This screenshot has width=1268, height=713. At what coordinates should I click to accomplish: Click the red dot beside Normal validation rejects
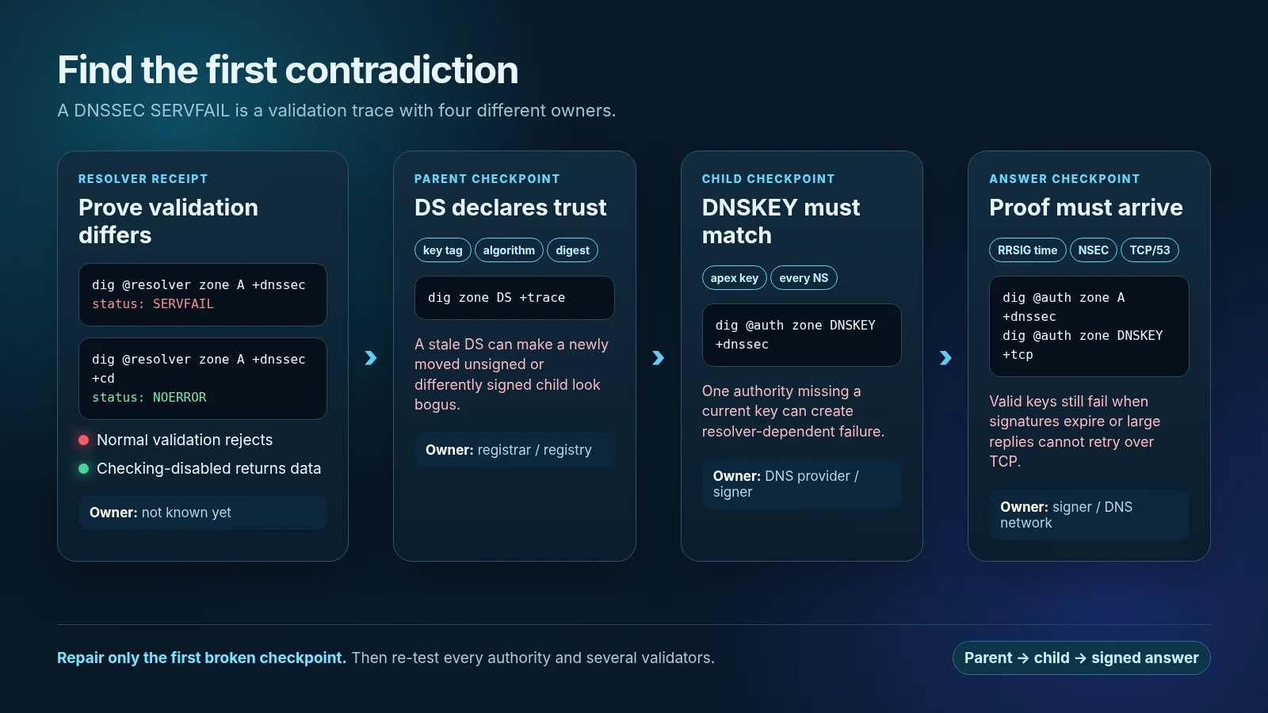83,440
